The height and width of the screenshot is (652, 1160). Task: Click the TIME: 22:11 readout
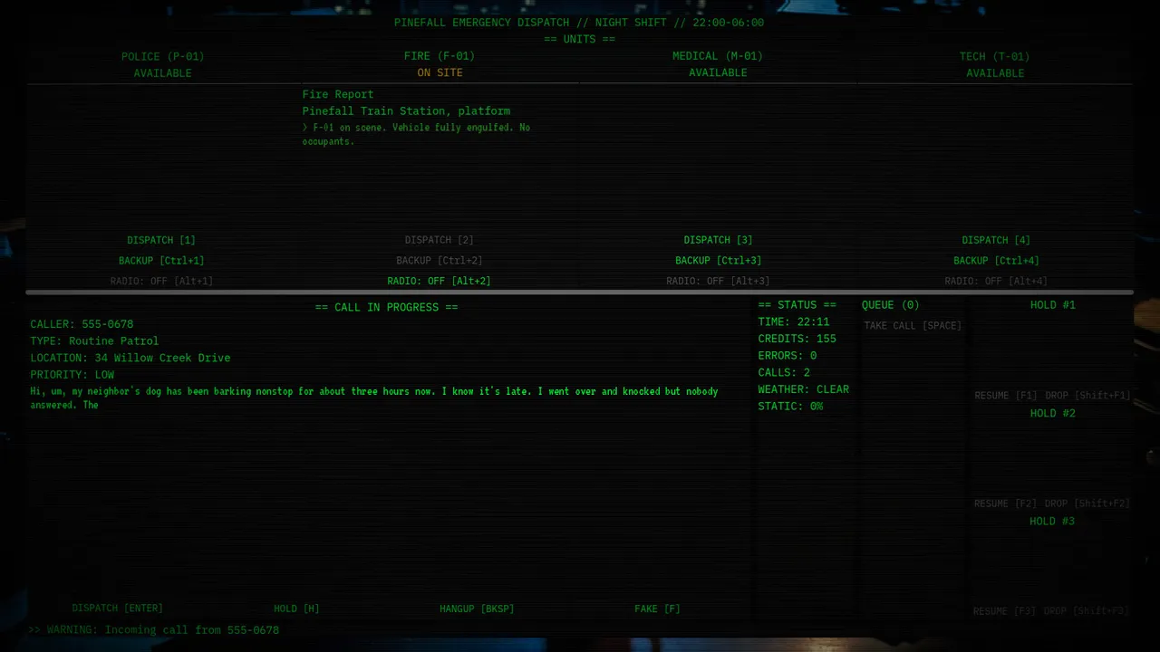pyautogui.click(x=794, y=322)
